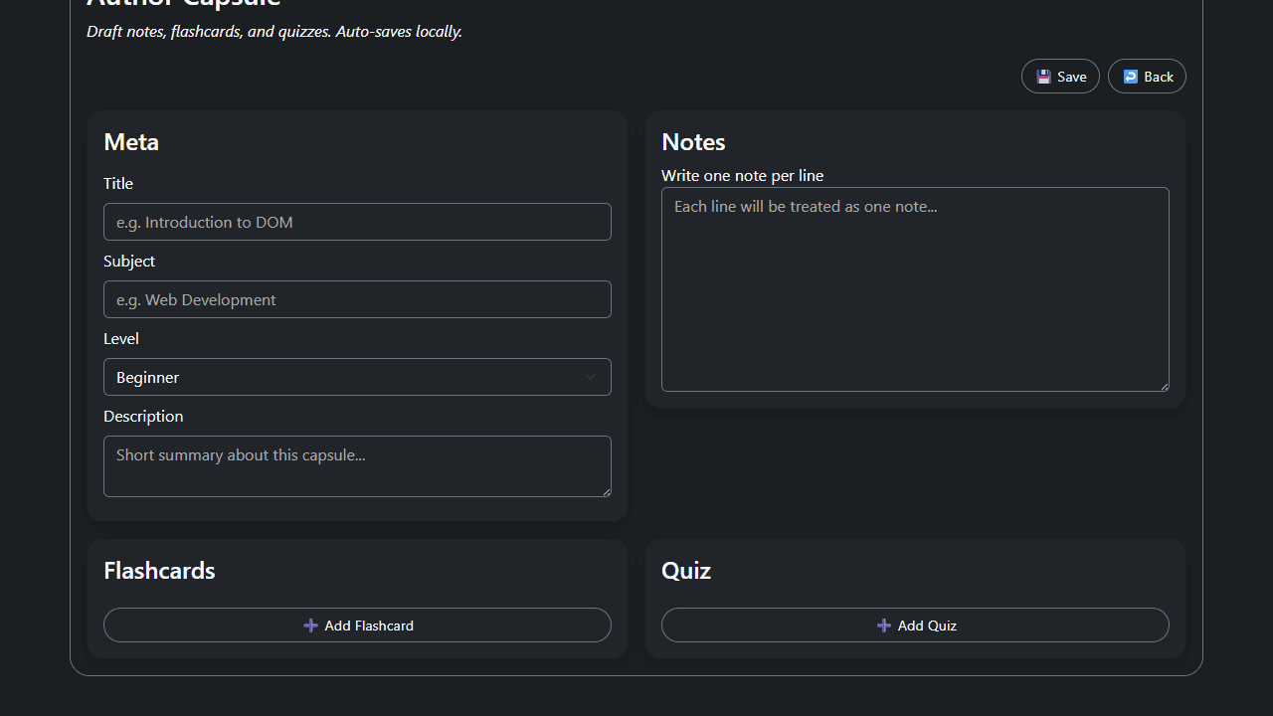Click the Back button's text label

[1159, 77]
